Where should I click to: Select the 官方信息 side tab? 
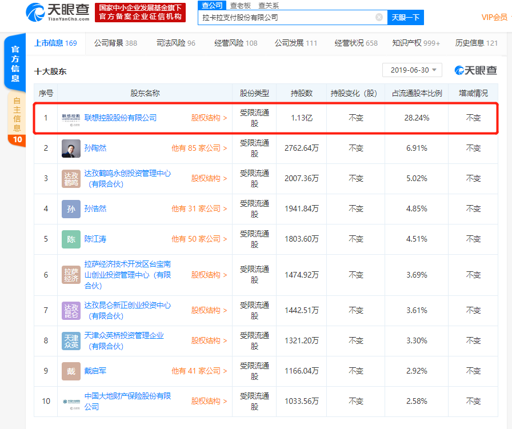pos(15,63)
